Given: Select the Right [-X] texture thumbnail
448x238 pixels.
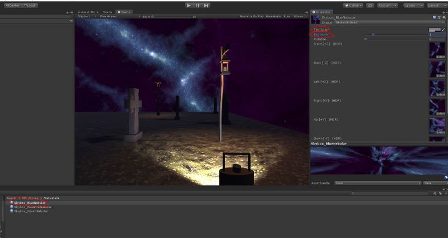Looking at the screenshot, I should pos(437,107).
